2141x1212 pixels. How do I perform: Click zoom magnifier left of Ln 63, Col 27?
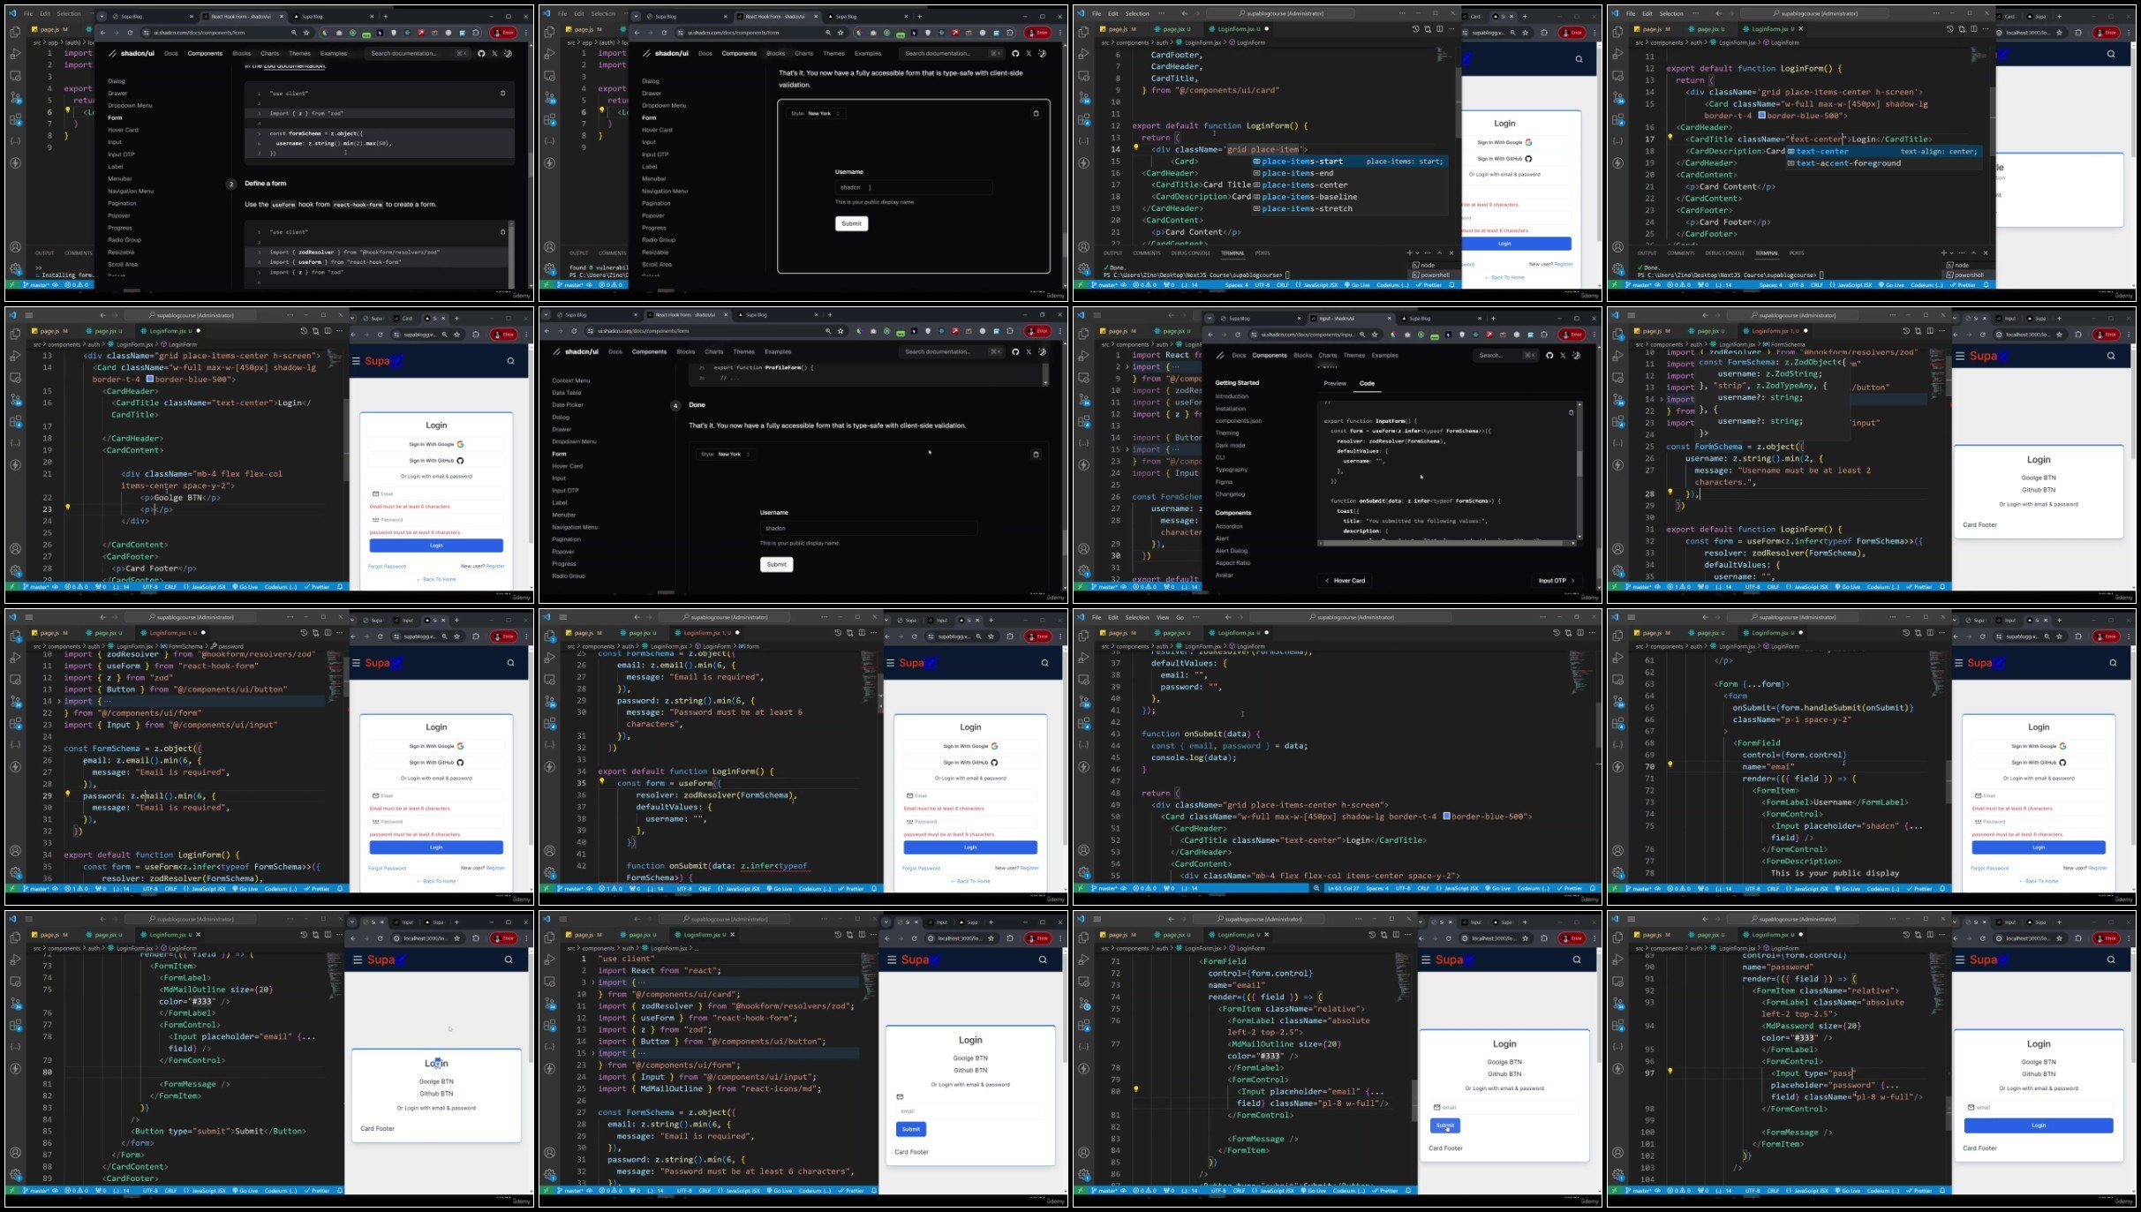coord(1316,888)
